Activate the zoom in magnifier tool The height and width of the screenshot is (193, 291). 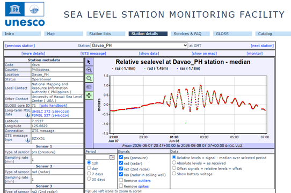coord(89,70)
